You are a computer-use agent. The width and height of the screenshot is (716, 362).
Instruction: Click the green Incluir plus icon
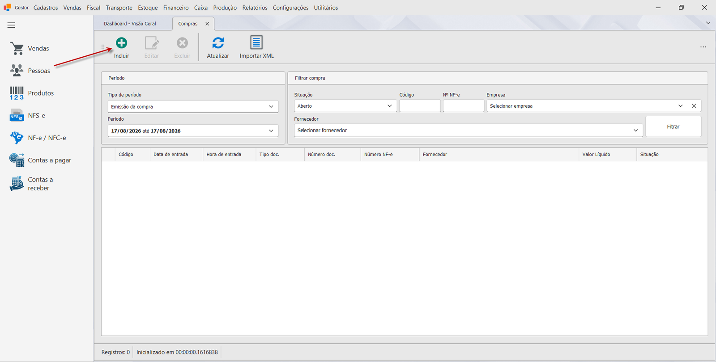point(121,43)
